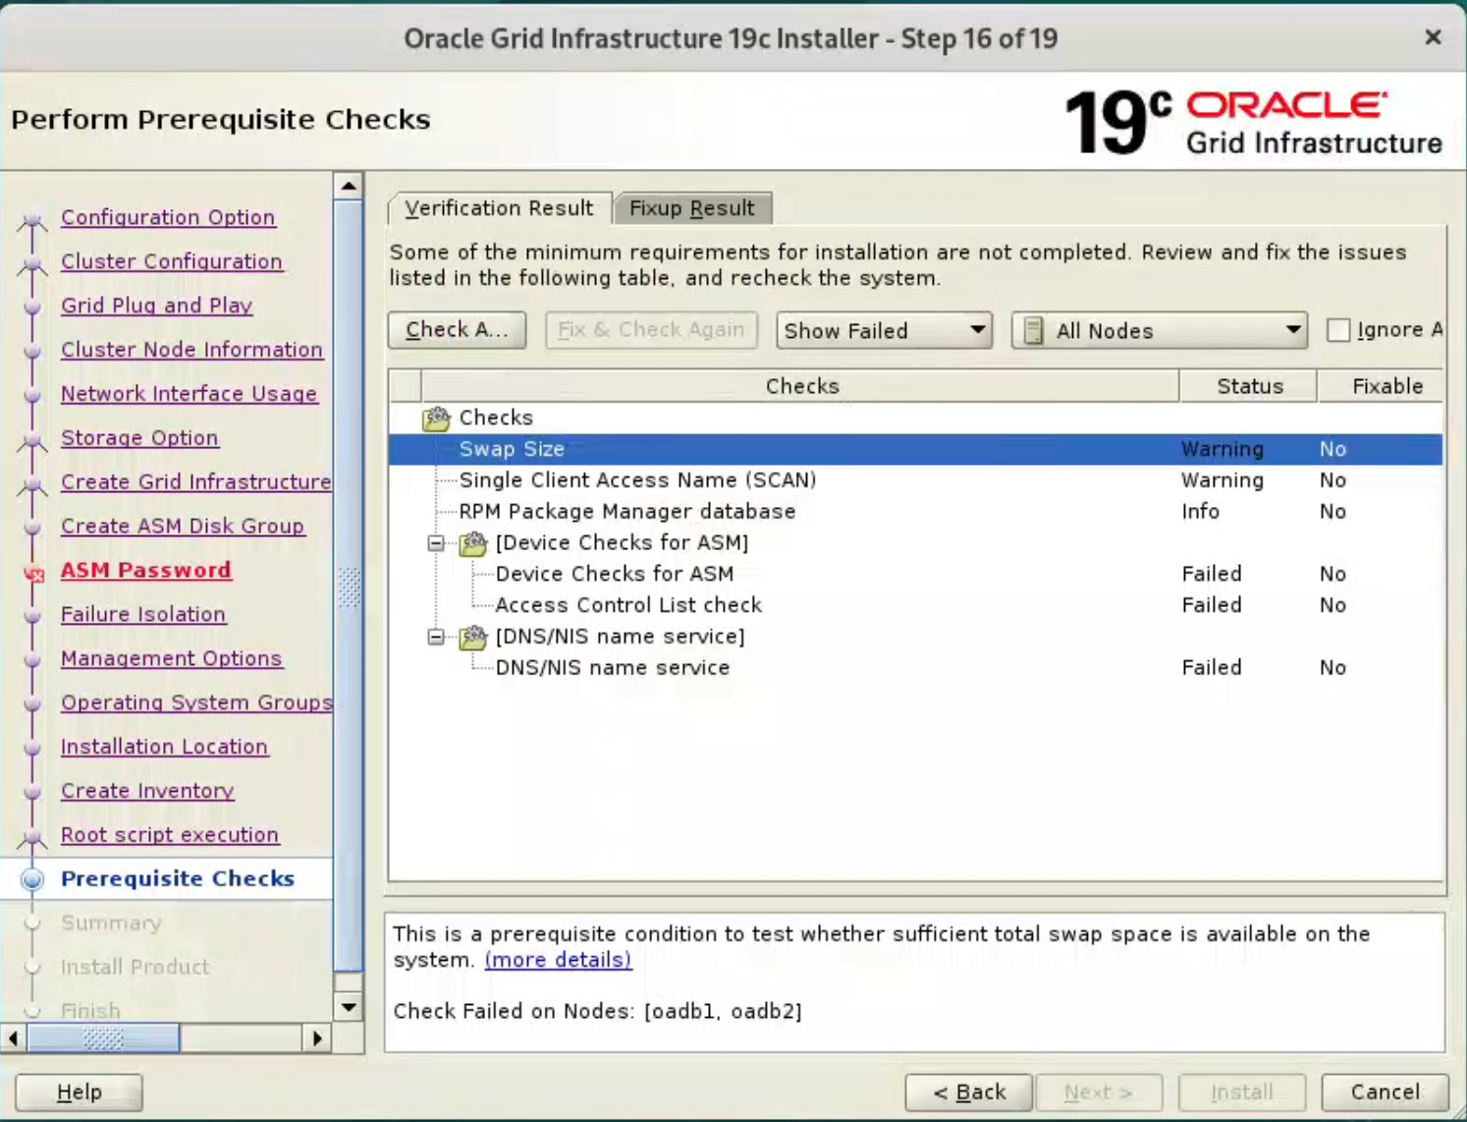Select the Access Control List check row
This screenshot has height=1122, width=1467.
915,605
